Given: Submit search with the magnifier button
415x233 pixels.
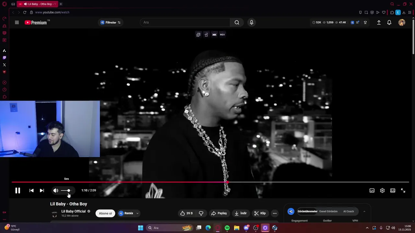Looking at the screenshot, I should pyautogui.click(x=237, y=22).
